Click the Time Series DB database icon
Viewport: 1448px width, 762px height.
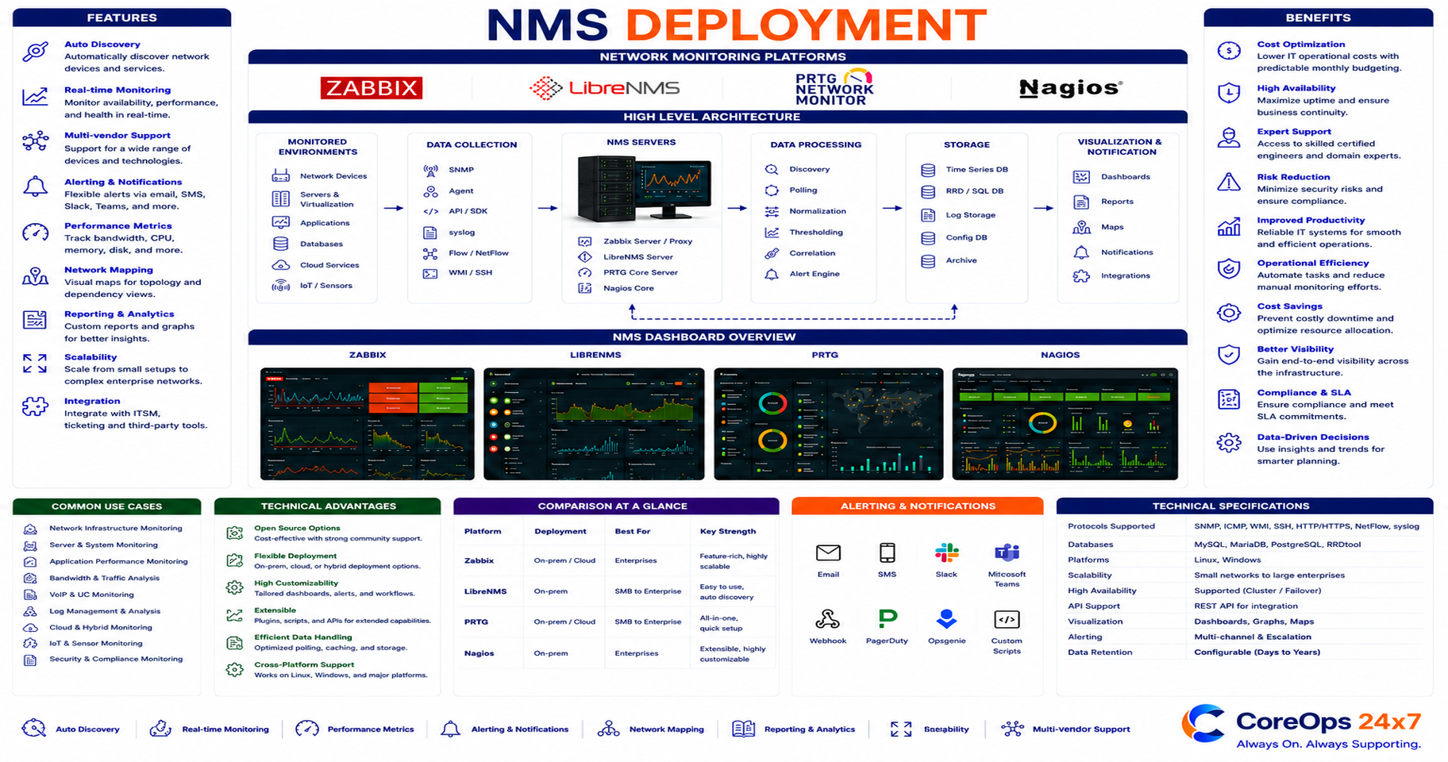point(928,170)
